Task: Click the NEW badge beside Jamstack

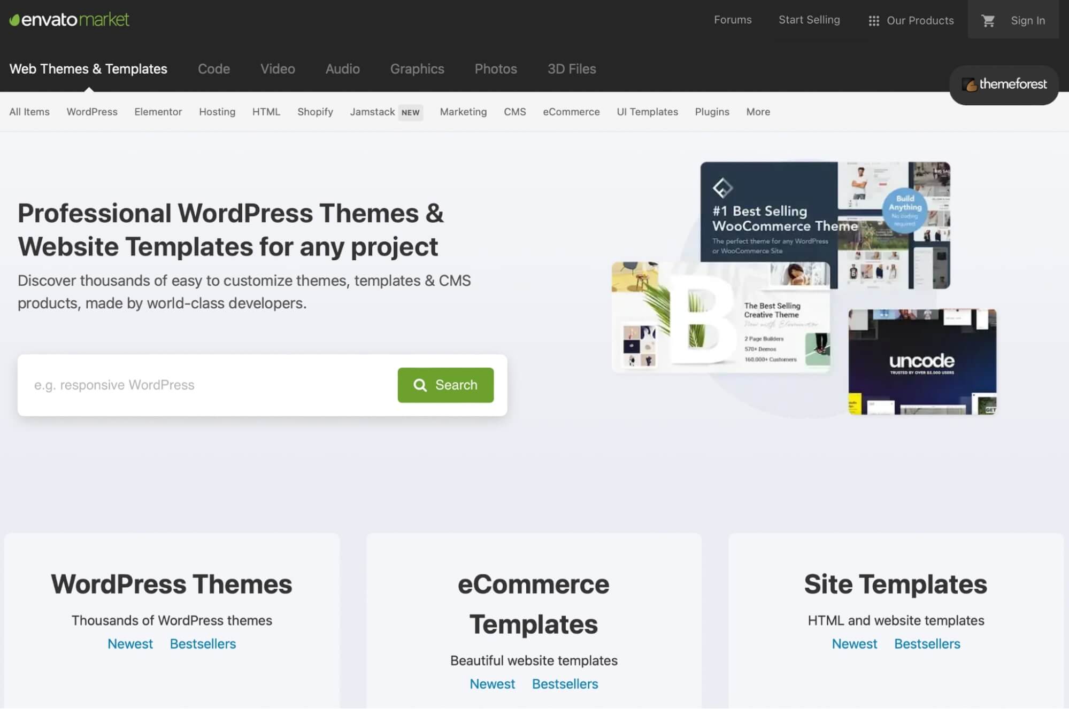Action: 411,112
